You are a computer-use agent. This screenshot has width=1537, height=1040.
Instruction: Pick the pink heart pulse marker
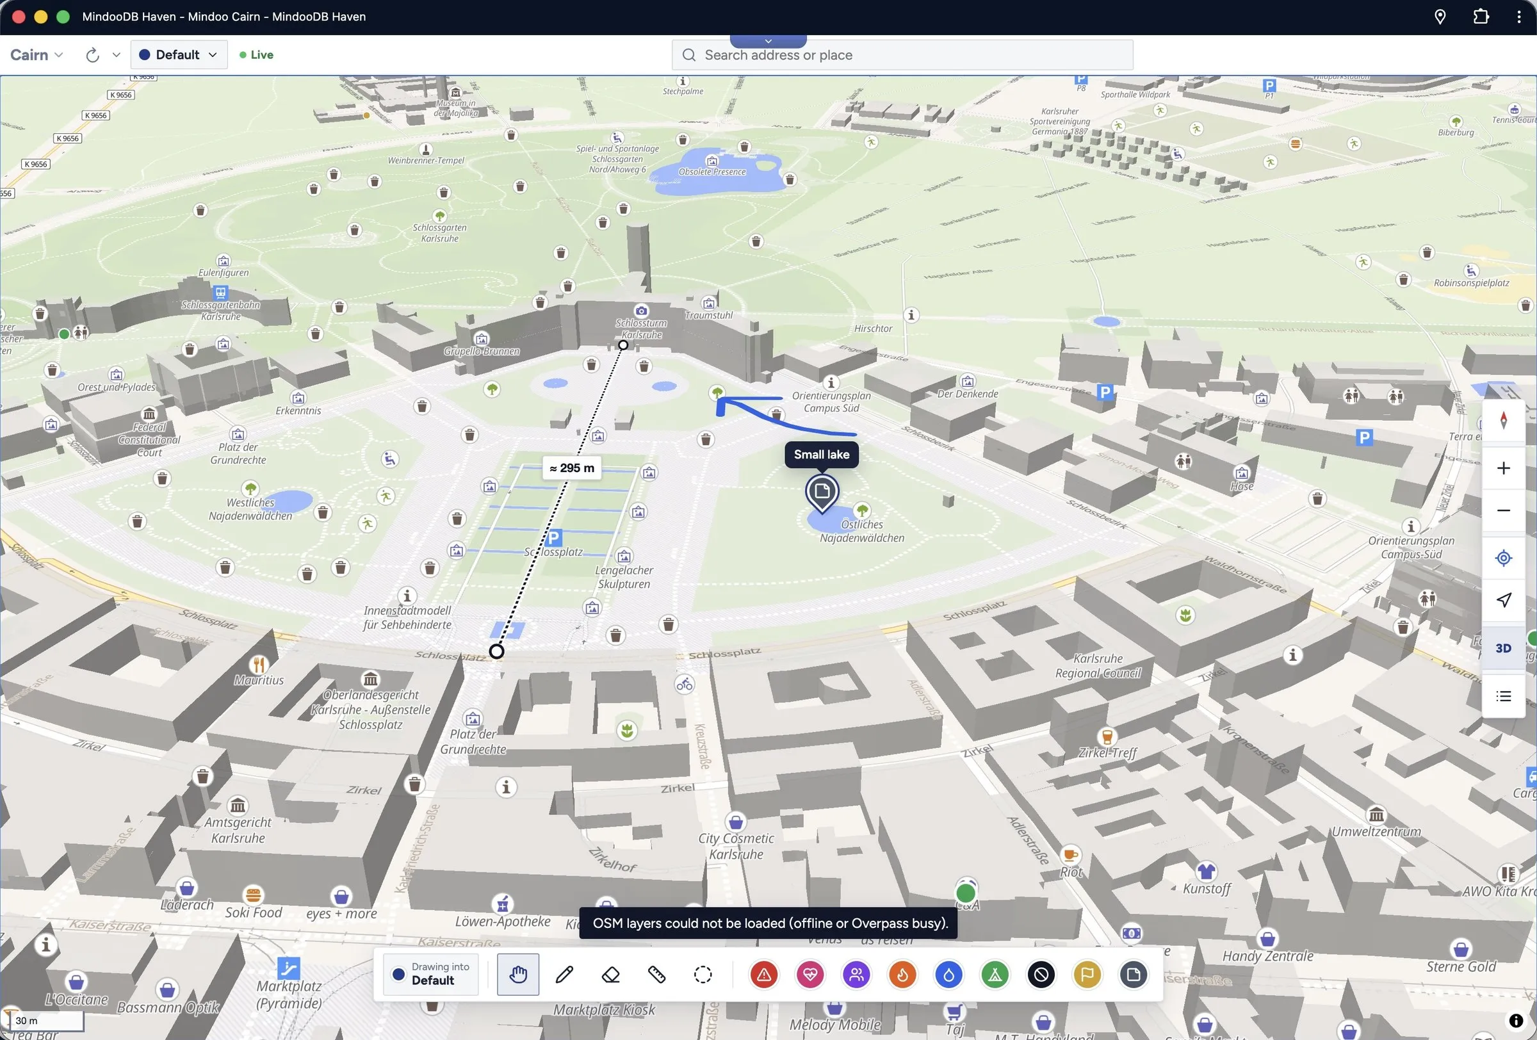click(x=810, y=974)
